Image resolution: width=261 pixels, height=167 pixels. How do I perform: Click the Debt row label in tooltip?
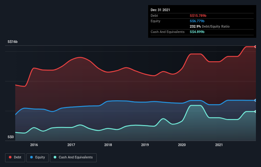pos(154,16)
